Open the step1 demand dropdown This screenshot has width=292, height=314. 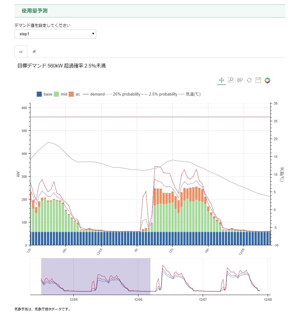click(55, 34)
